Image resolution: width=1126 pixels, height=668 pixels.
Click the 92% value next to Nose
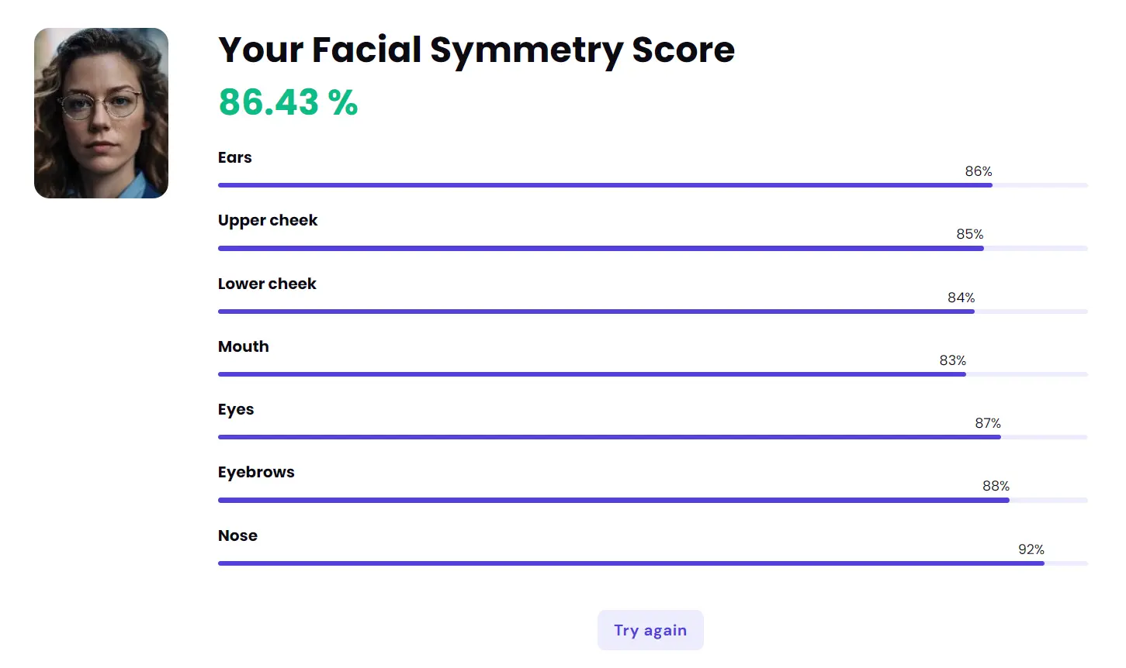point(1031,549)
